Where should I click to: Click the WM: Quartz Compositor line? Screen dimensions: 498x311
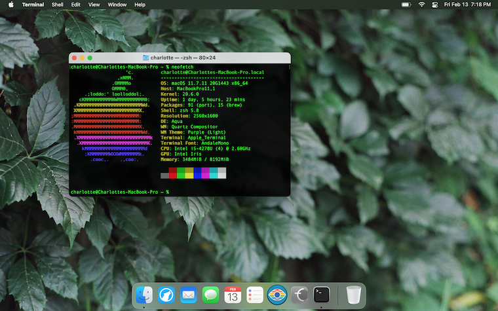[189, 126]
